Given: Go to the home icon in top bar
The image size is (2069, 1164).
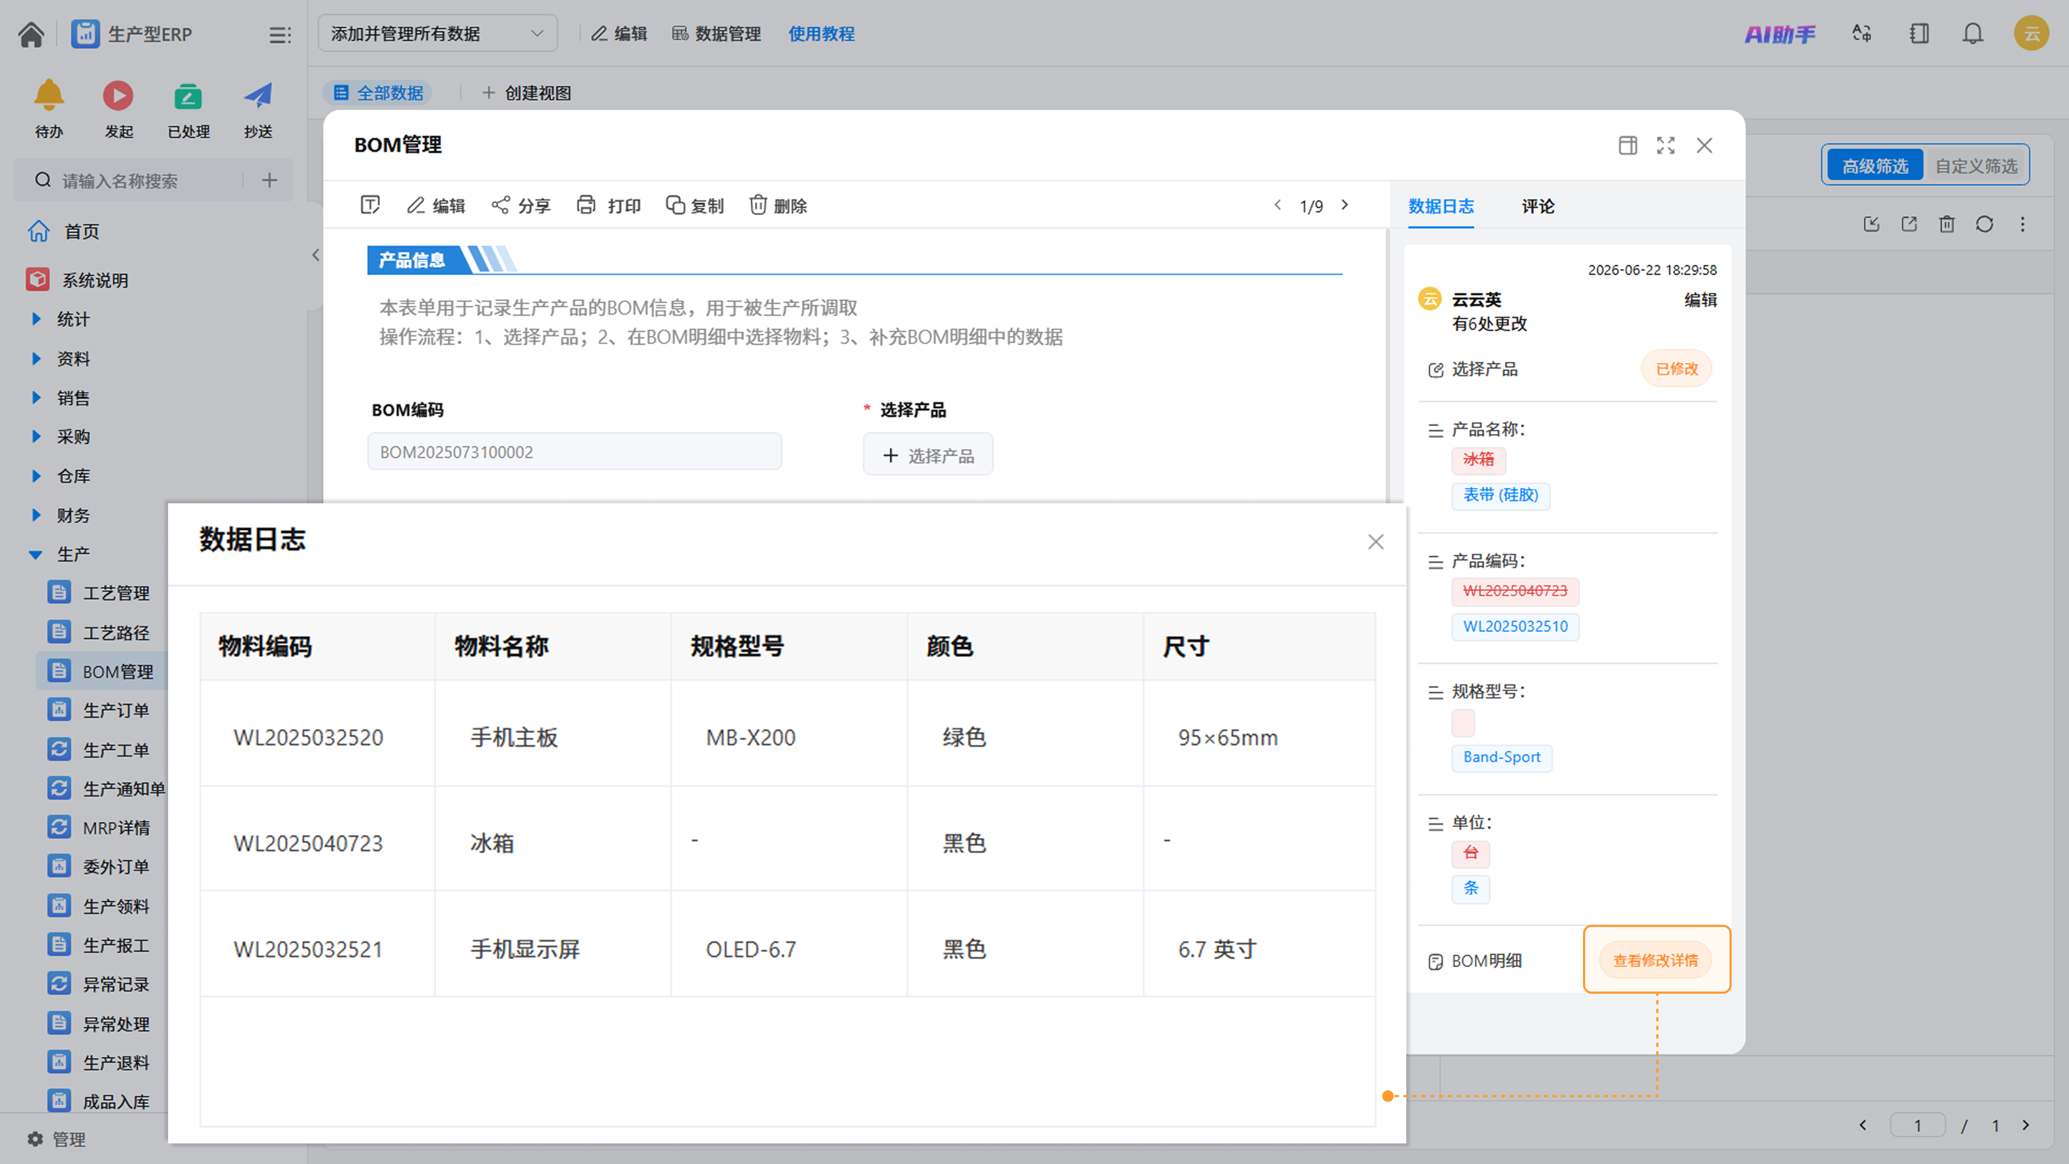Looking at the screenshot, I should (31, 34).
